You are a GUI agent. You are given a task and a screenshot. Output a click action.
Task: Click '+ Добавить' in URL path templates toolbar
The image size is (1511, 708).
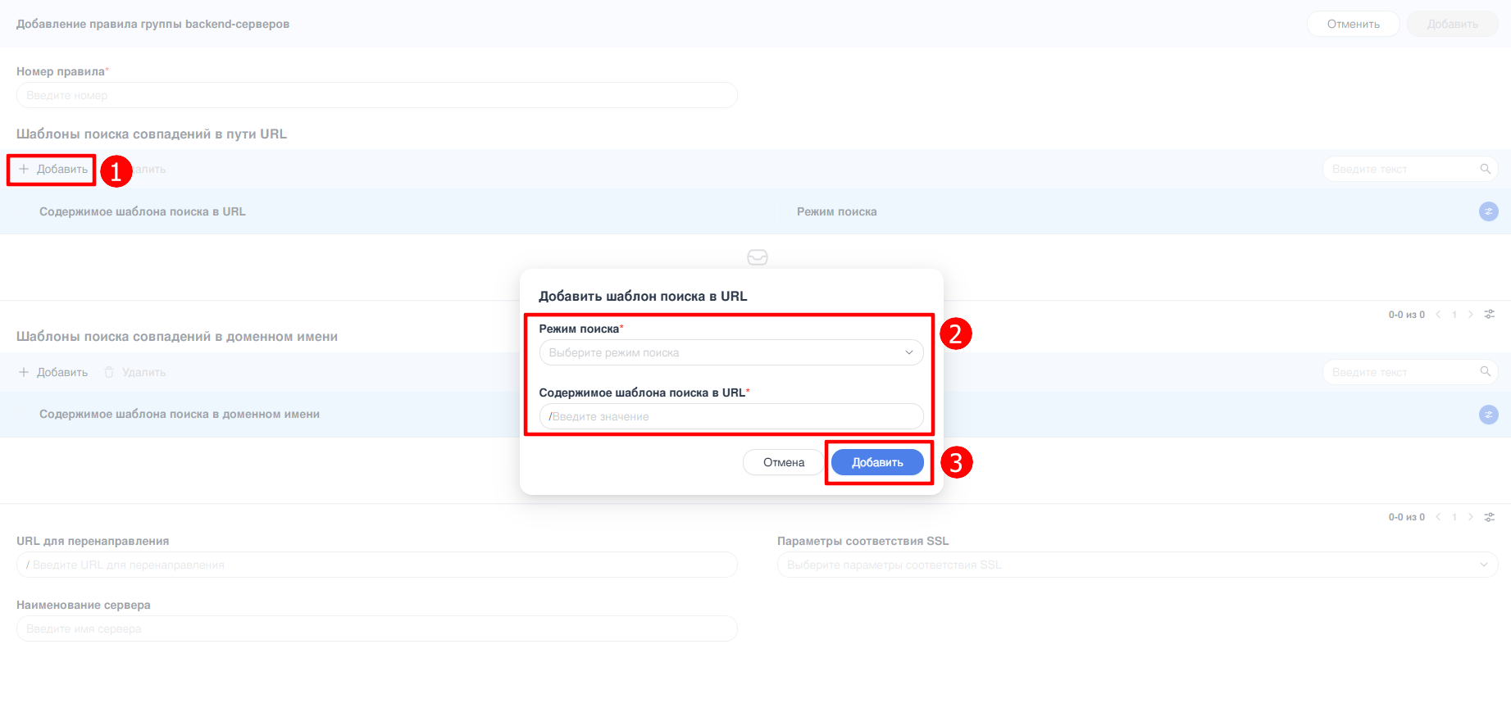[53, 169]
